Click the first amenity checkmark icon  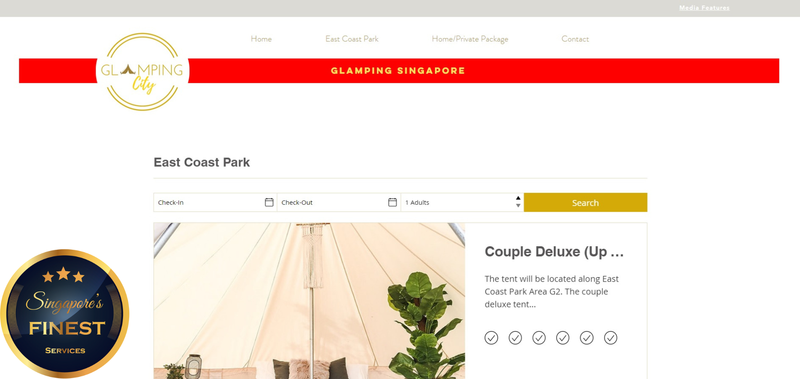pyautogui.click(x=491, y=338)
